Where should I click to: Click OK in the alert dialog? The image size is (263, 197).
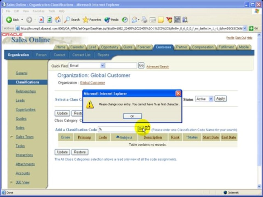tap(132, 116)
